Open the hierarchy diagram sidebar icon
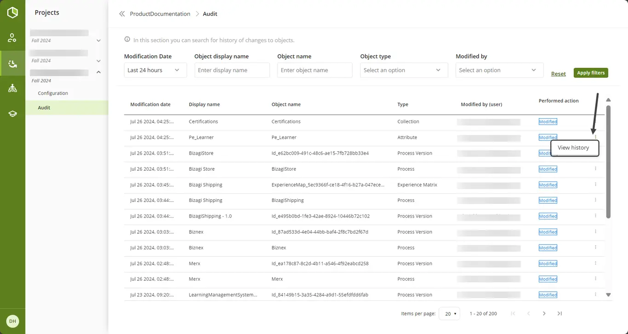The height and width of the screenshot is (334, 628). coord(12,88)
